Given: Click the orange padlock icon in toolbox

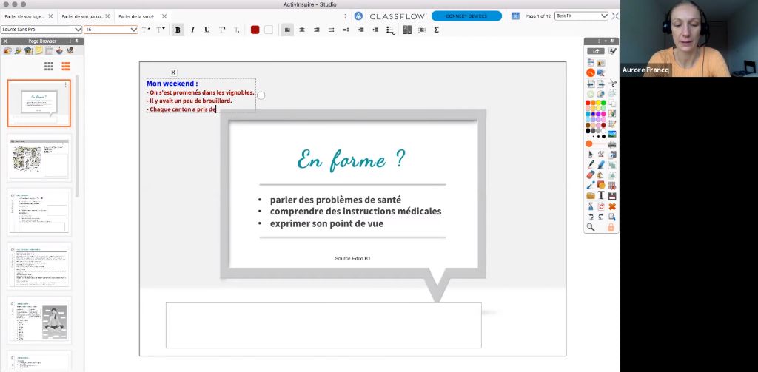Looking at the screenshot, I should [x=611, y=227].
